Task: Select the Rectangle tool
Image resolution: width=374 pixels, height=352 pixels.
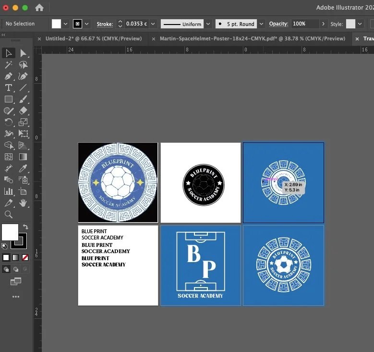Action: (9, 99)
